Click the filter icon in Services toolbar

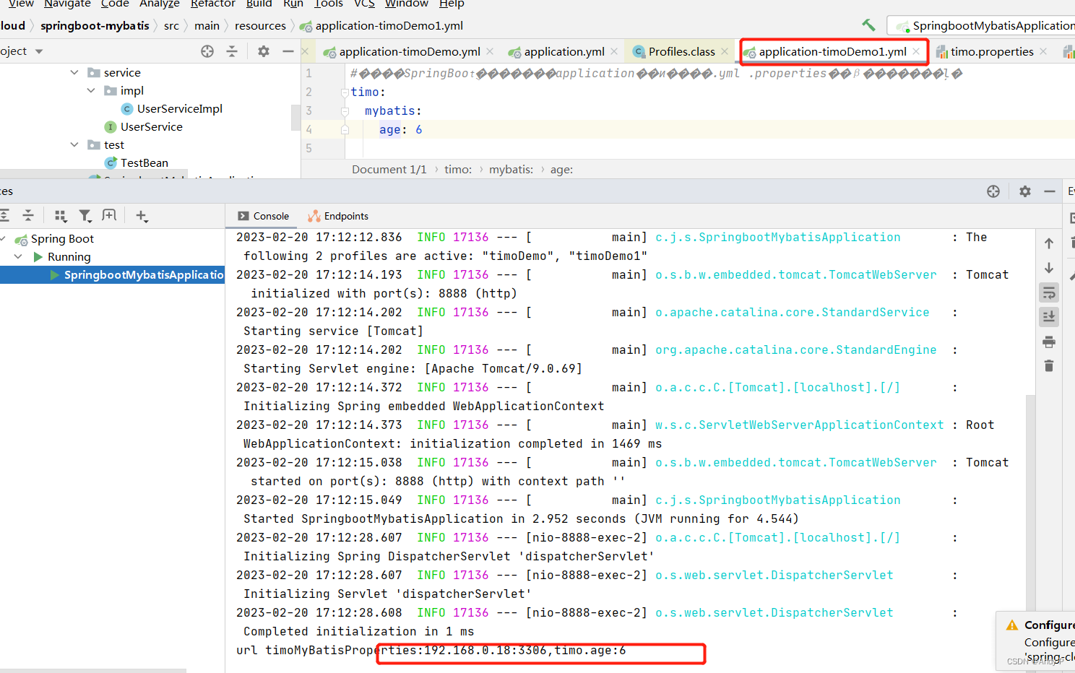pyautogui.click(x=85, y=215)
